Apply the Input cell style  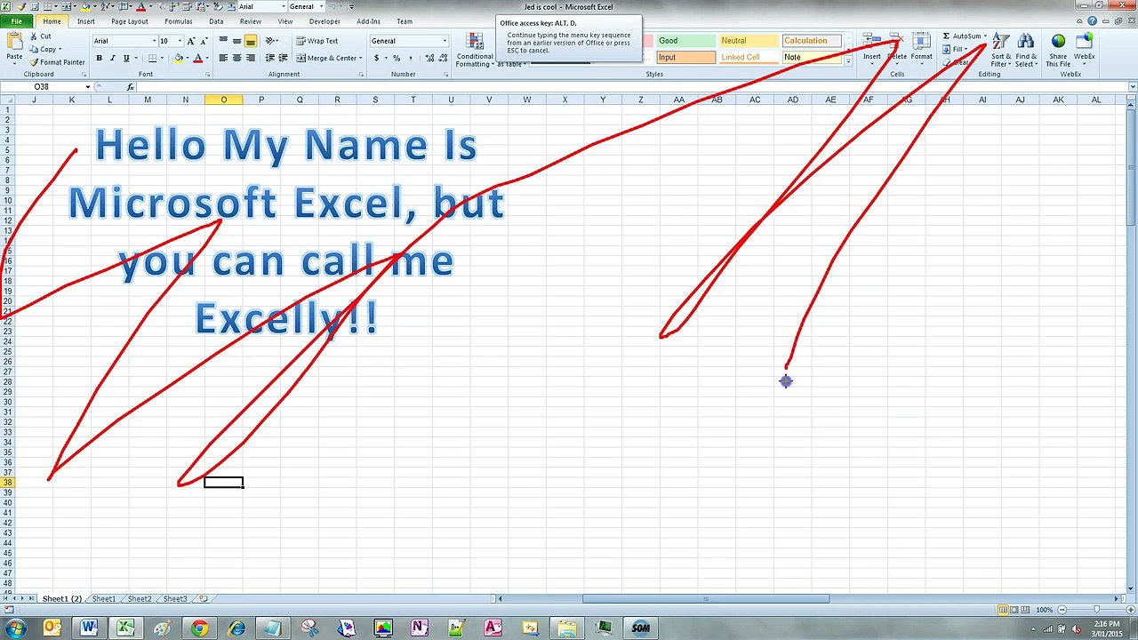click(x=685, y=58)
